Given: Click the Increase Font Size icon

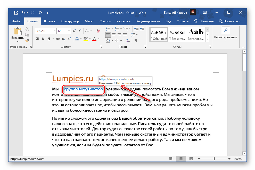Looking at the screenshot, I should pos(74,31).
